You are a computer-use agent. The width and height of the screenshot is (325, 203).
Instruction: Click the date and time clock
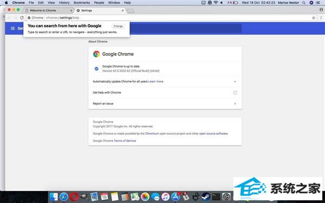point(258,3)
